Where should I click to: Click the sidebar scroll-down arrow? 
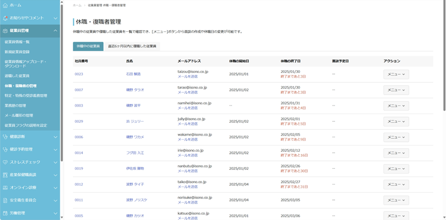coord(62,218)
